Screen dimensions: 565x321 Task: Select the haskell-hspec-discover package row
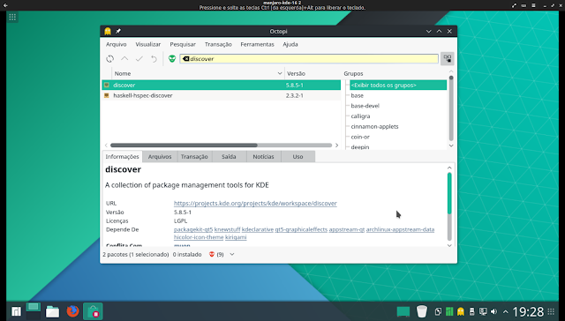pyautogui.click(x=222, y=95)
